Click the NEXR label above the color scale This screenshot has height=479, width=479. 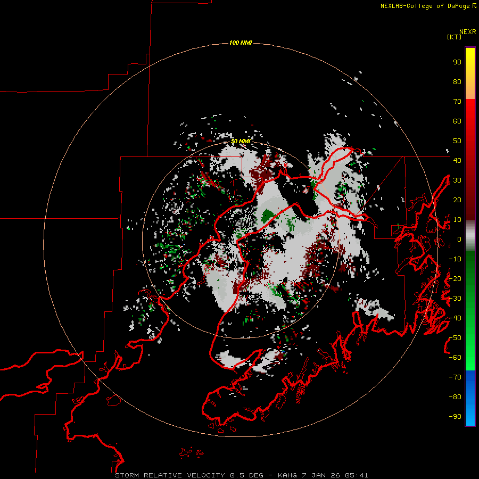(468, 32)
